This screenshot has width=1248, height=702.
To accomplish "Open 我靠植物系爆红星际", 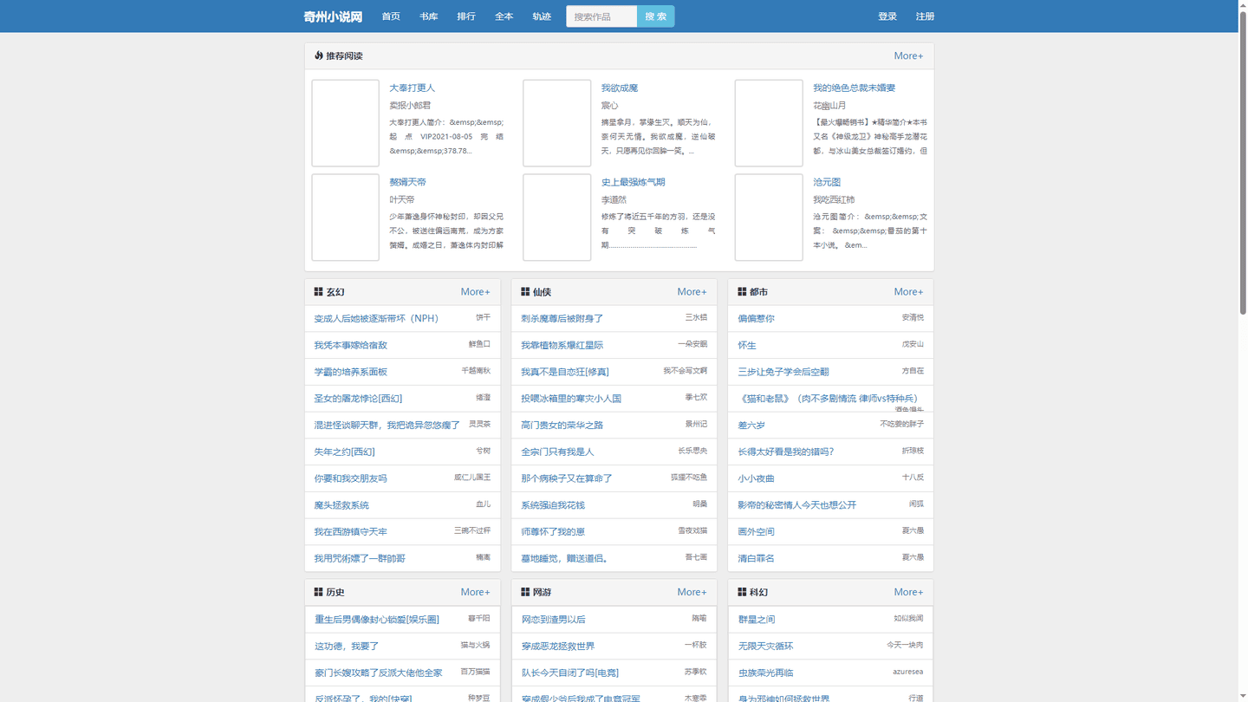I will (x=562, y=345).
